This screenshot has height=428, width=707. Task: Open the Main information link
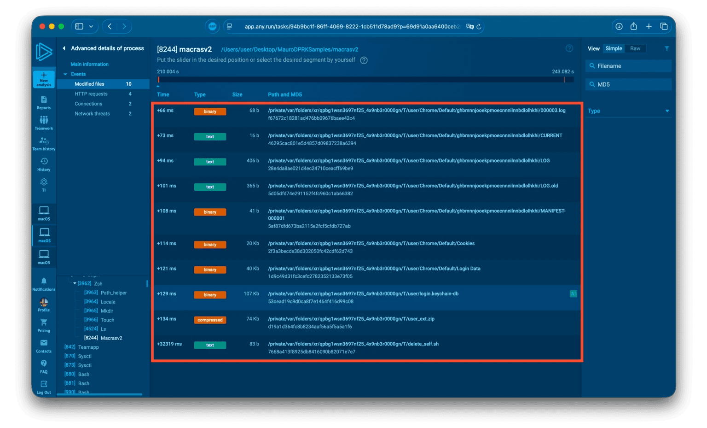tap(89, 64)
